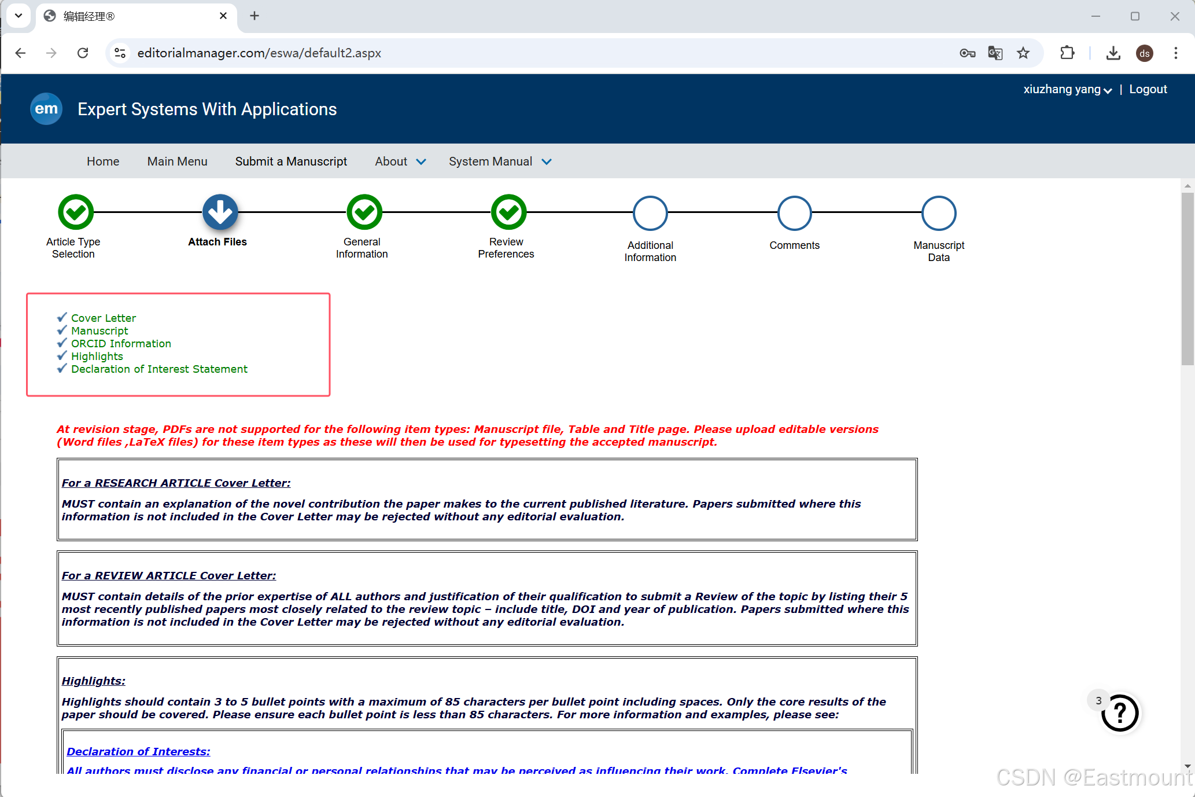Click the General Information step checkmark
The width and height of the screenshot is (1195, 797).
click(364, 212)
